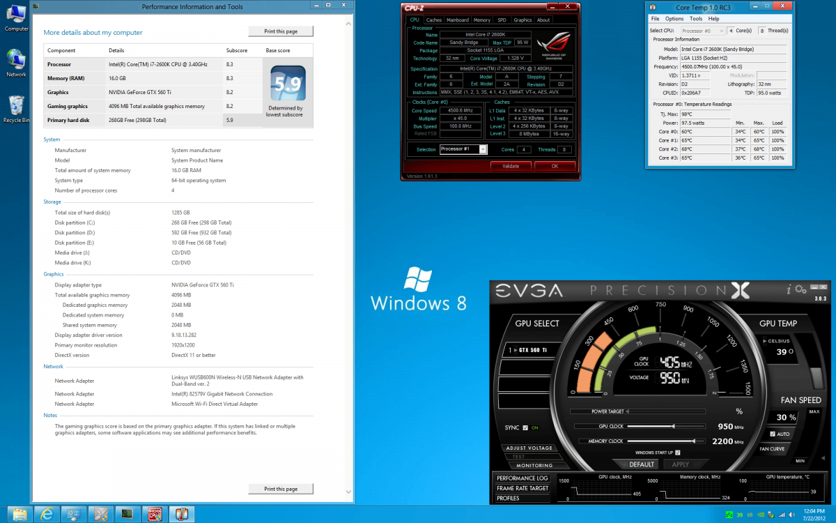Select the GTX 560 Ti GPU slot

[x=532, y=350]
